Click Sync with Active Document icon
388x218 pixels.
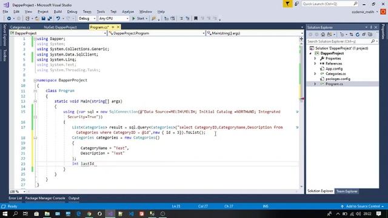pos(351,35)
